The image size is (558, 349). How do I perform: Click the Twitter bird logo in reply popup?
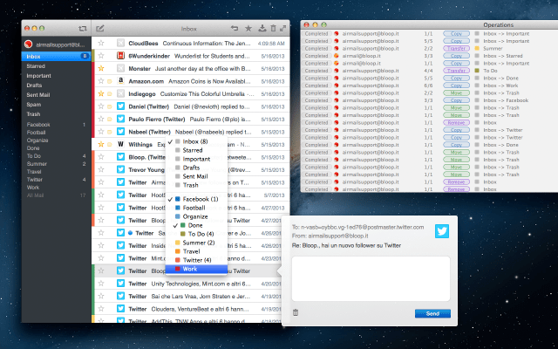pyautogui.click(x=442, y=231)
